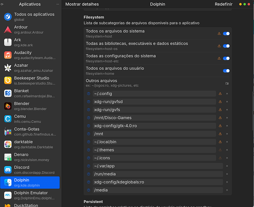
Task: Edit the xdg-run/gvfsd path field
Action: pyautogui.click(x=154, y=101)
